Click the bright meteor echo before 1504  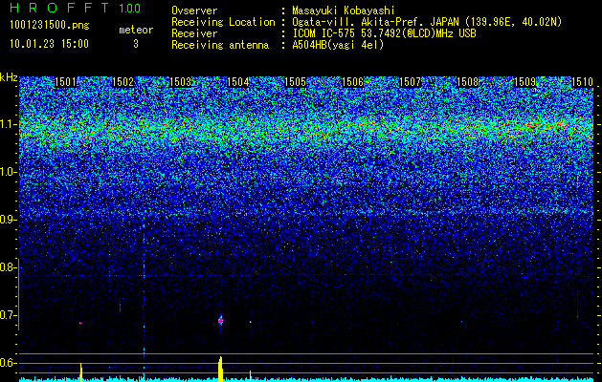(220, 320)
